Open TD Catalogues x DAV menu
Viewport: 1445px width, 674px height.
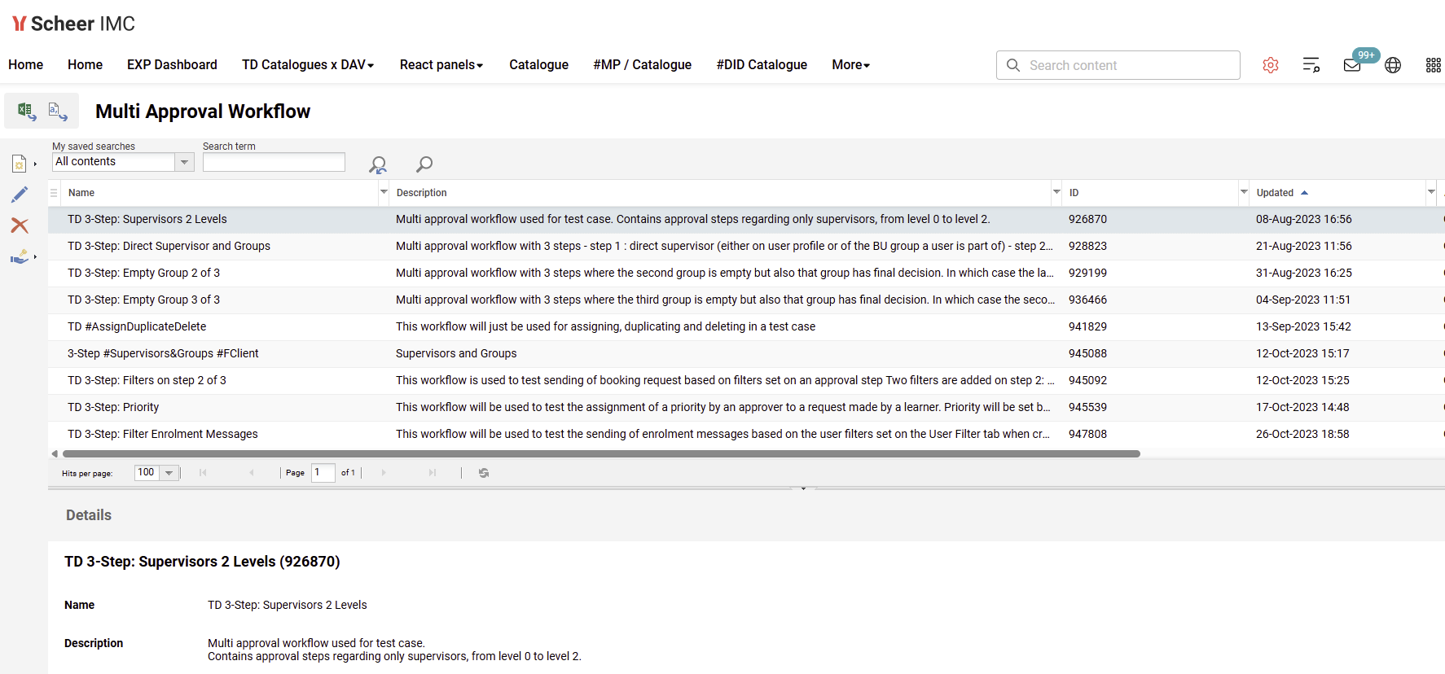pyautogui.click(x=307, y=65)
